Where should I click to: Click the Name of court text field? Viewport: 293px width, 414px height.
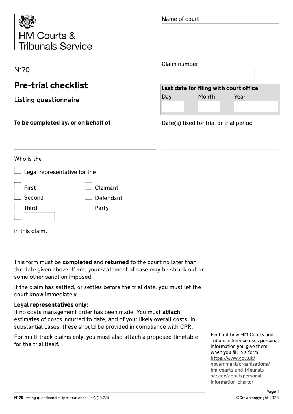(220, 39)
